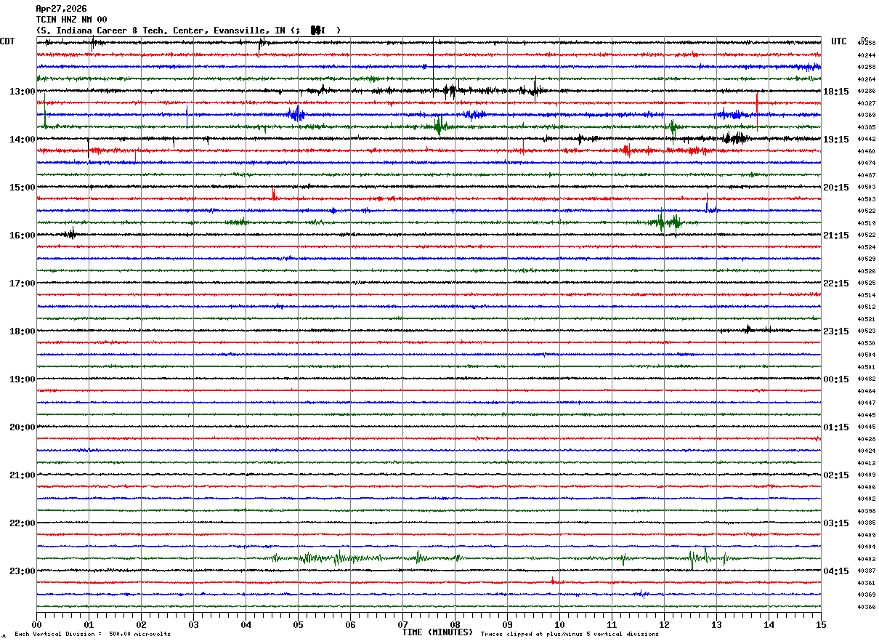Click the date label Apr27,2026
The image size is (879, 644).
(61, 9)
